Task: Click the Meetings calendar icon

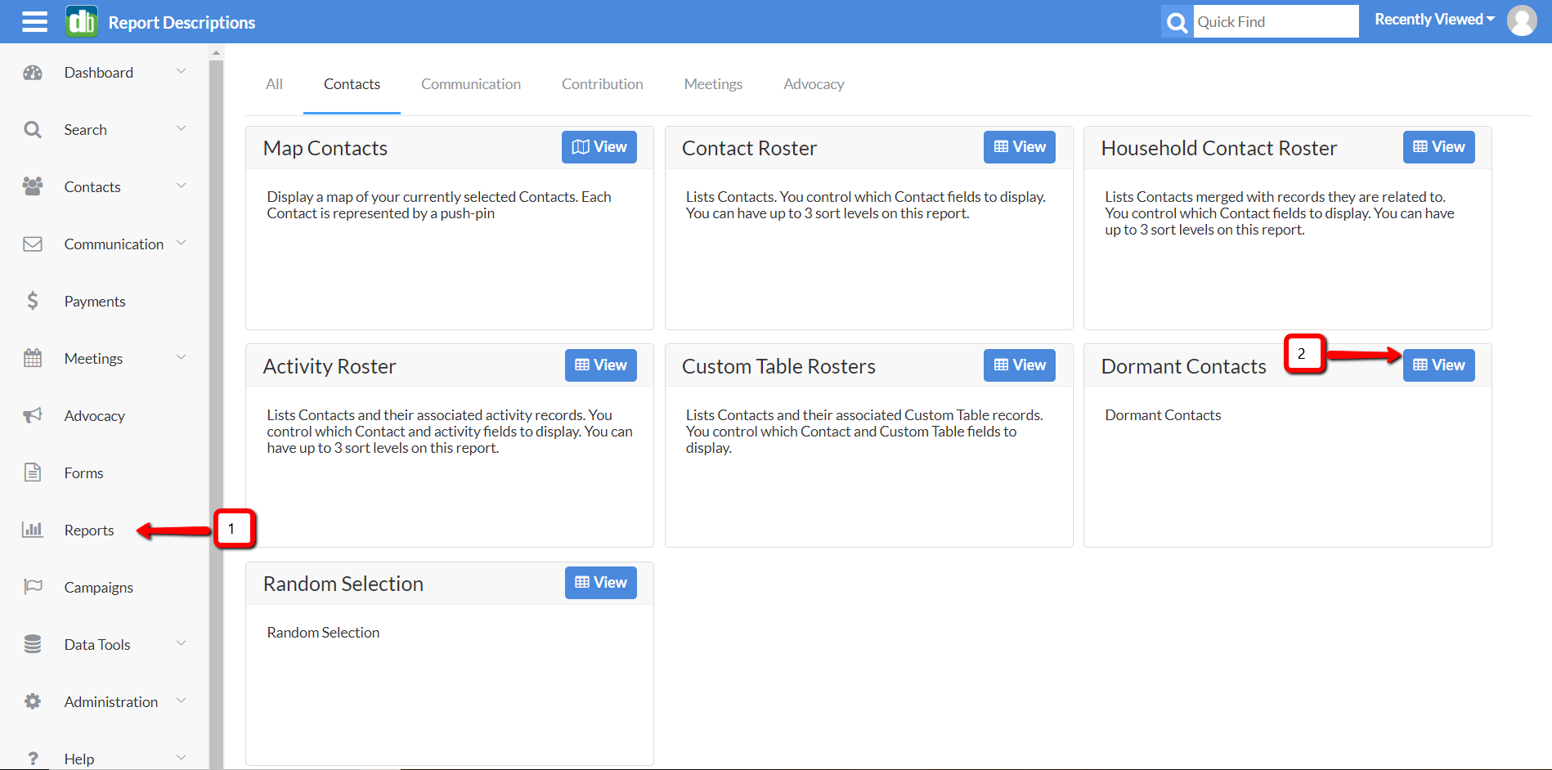Action: [x=33, y=358]
